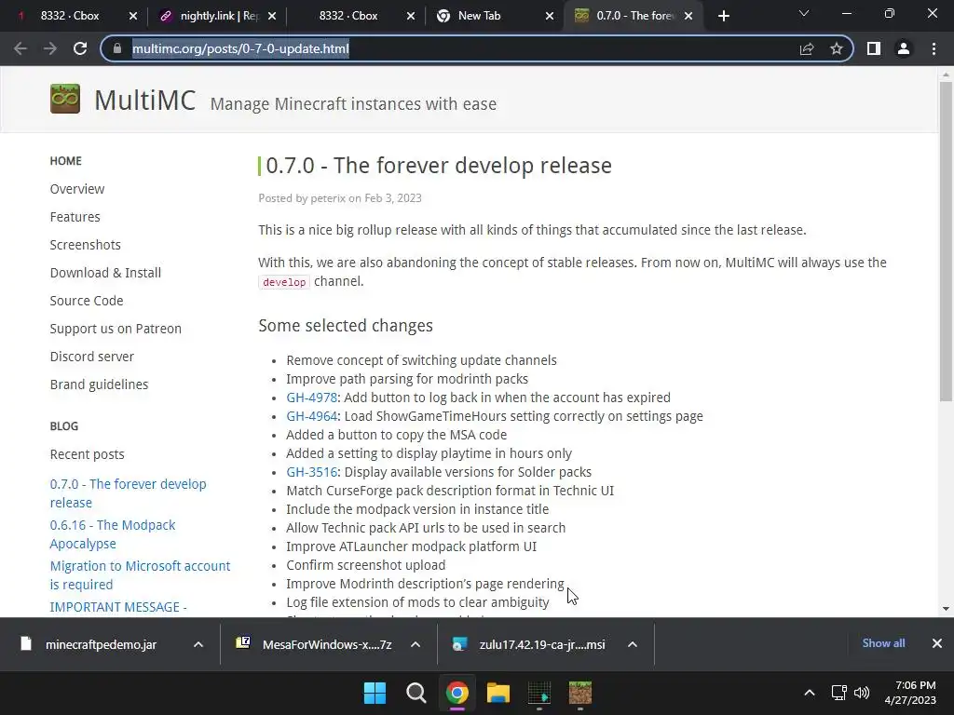The height and width of the screenshot is (715, 954).
Task: Select the 0.7.0 - The forever tab
Action: pos(633,16)
